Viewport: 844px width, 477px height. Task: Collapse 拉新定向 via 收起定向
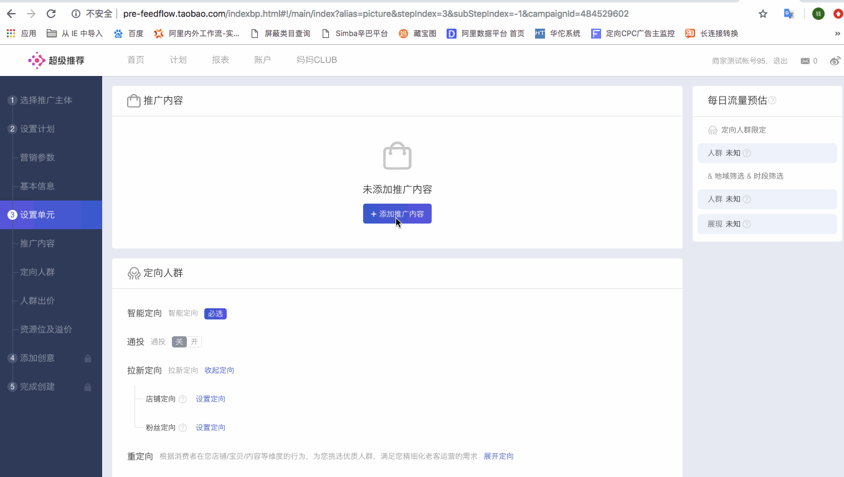[x=219, y=371]
